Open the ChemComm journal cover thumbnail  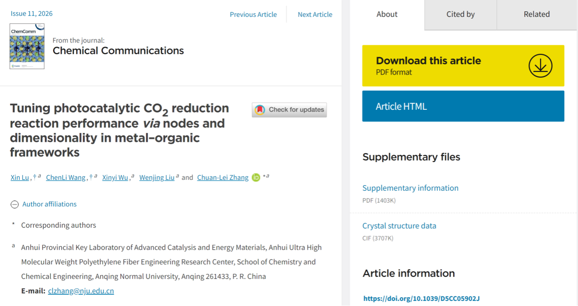click(x=27, y=46)
